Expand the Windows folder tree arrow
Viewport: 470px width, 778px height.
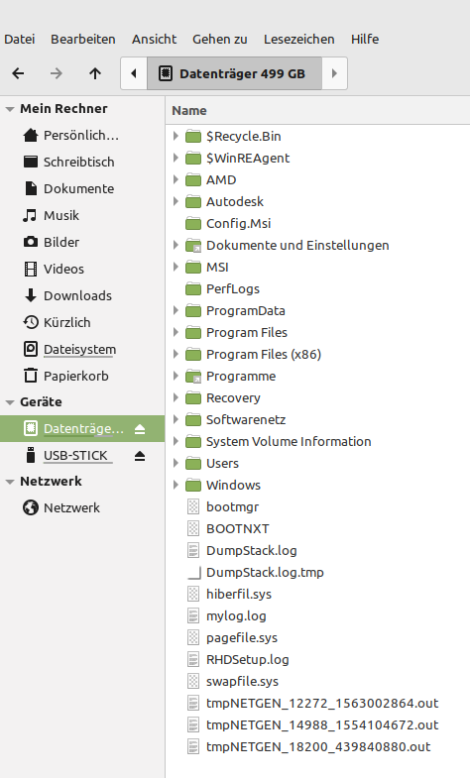tap(176, 485)
